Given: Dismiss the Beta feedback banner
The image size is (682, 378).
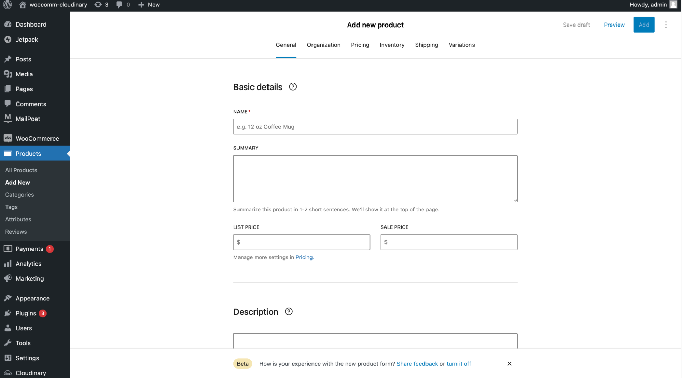Looking at the screenshot, I should [509, 364].
